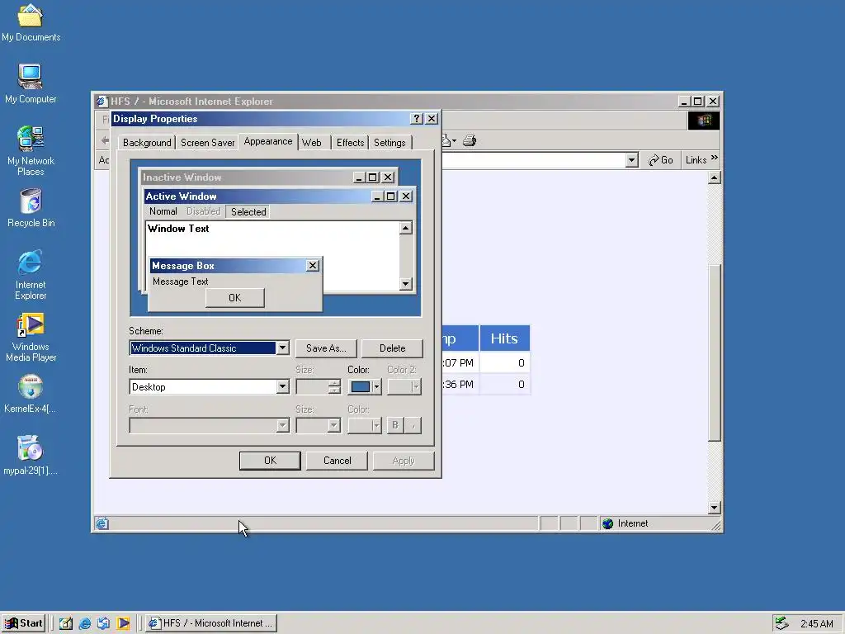Viewport: 845px width, 634px height.
Task: Click the system tray network icon
Action: 781,623
